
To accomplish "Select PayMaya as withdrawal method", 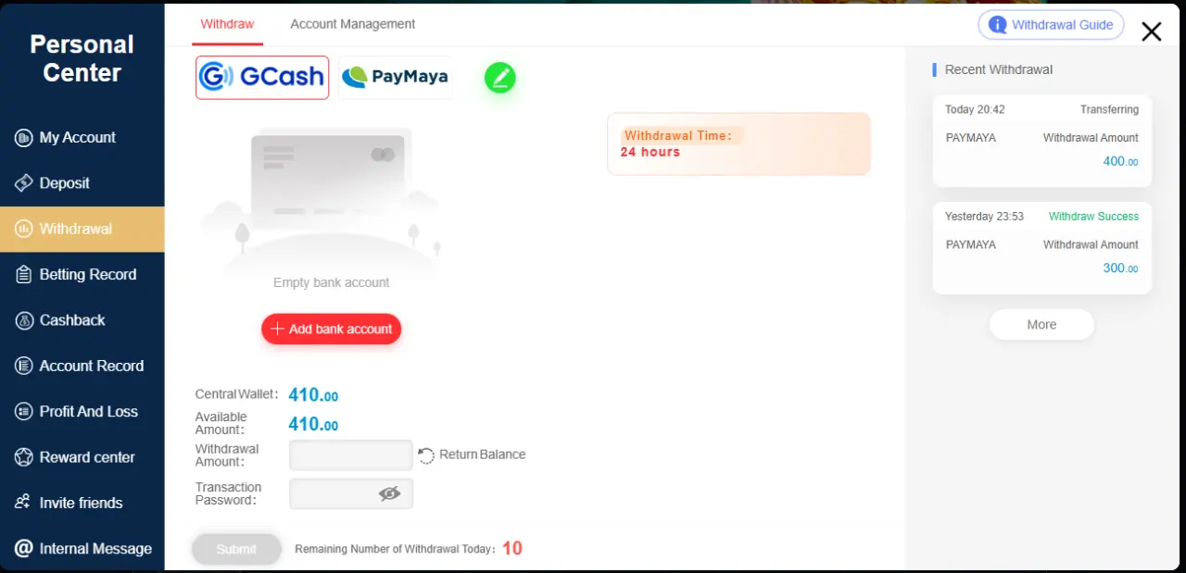I will pos(396,77).
